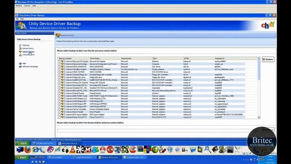
Task: Launch VLC cone icon in dock
Action: [73, 149]
